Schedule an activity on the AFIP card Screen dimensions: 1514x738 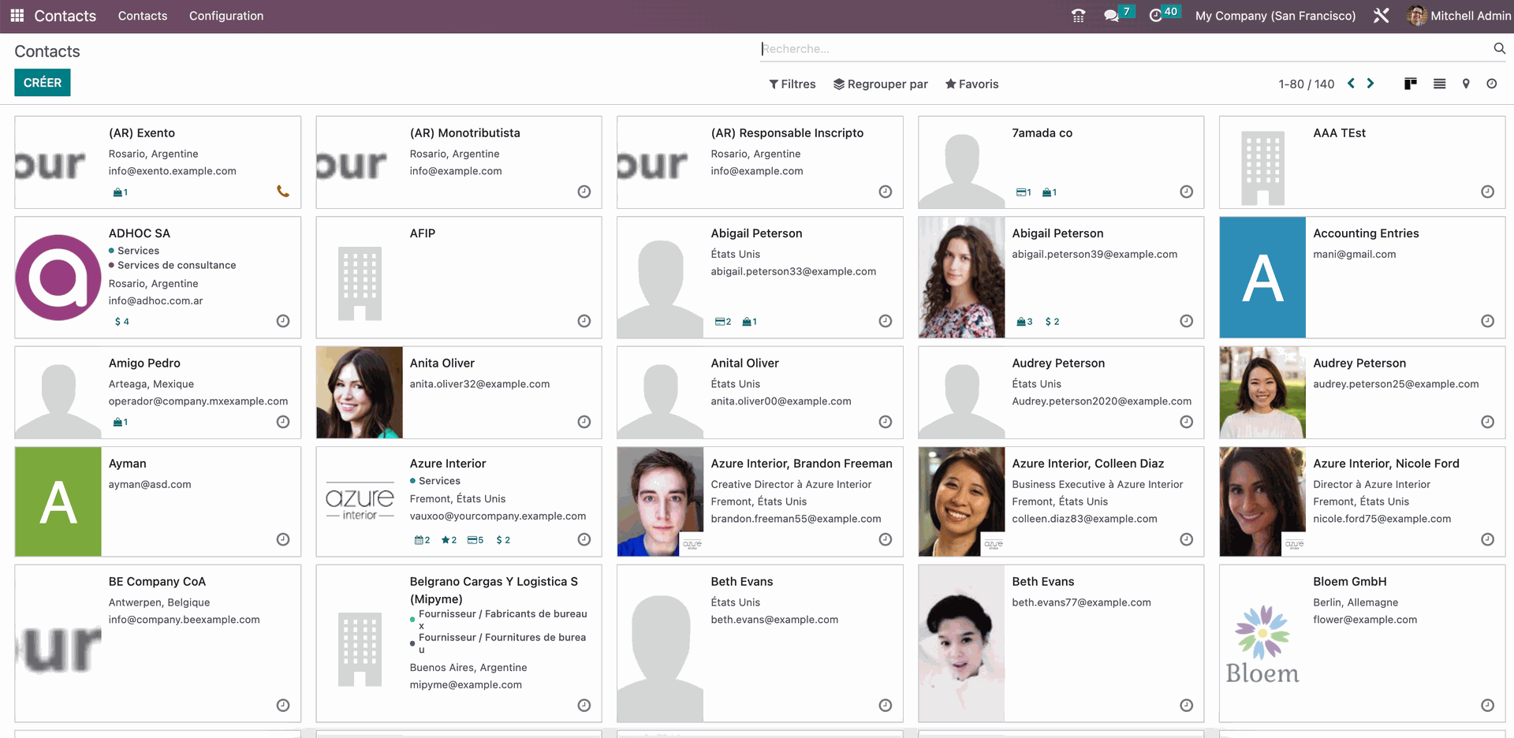[x=584, y=321]
